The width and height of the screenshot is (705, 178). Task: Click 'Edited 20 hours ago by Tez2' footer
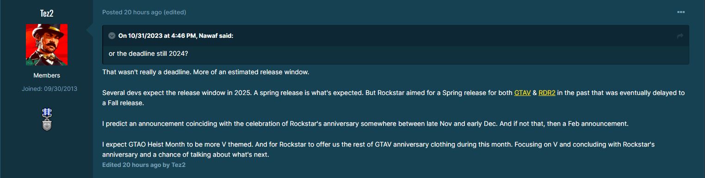click(x=144, y=165)
